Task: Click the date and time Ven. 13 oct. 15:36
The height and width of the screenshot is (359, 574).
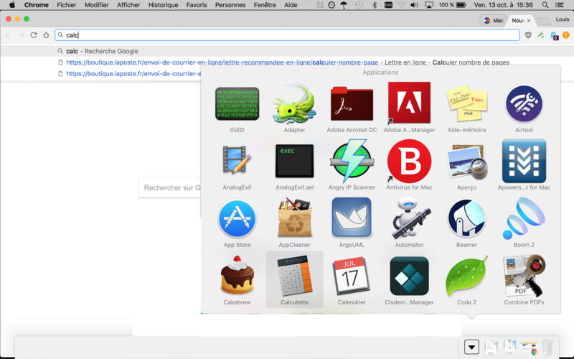Action: pyautogui.click(x=503, y=5)
